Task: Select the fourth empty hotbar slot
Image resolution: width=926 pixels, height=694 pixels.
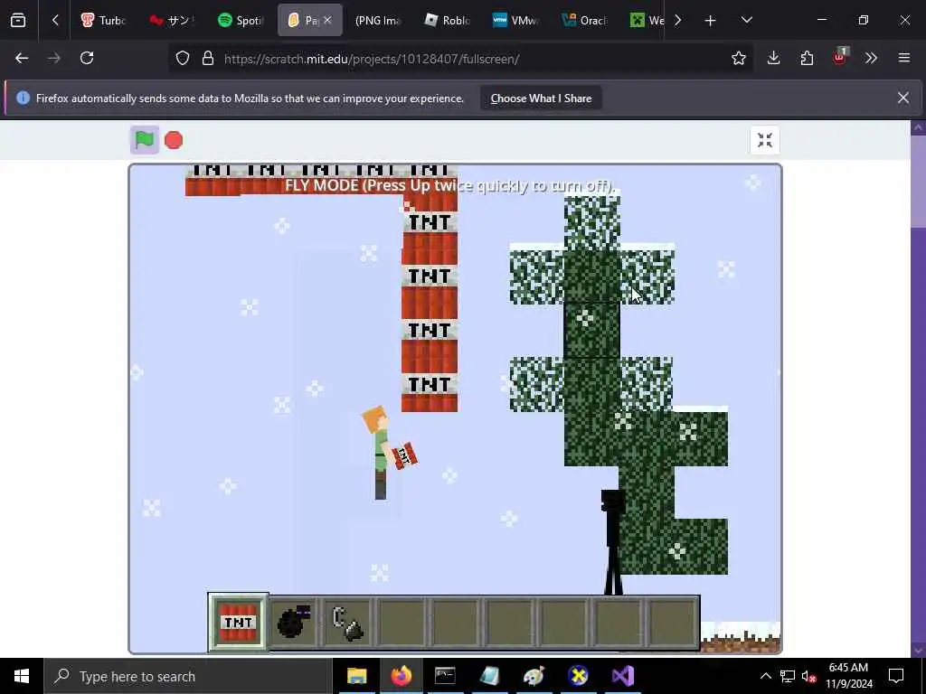Action: (563, 623)
